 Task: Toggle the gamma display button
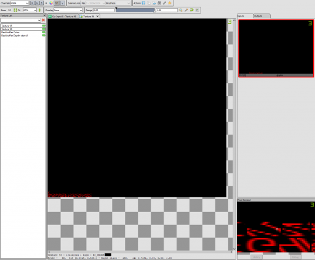[x=63, y=3]
